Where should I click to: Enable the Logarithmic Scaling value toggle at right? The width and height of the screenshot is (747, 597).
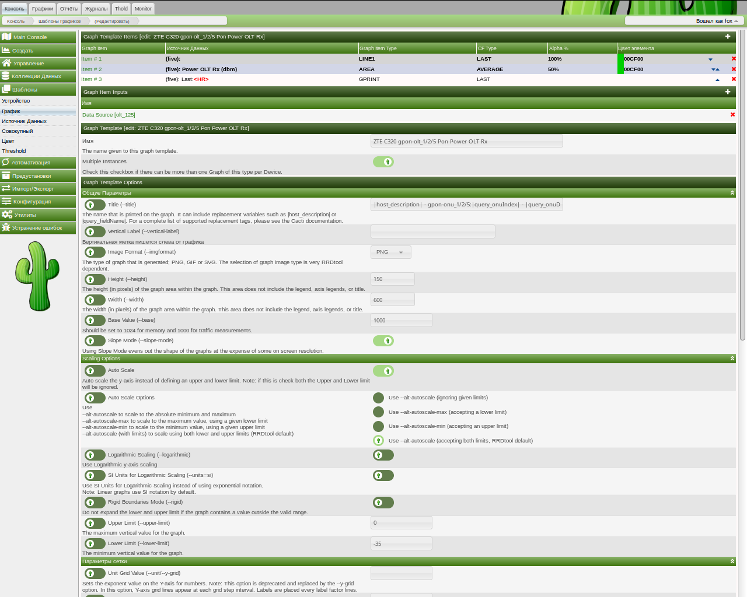(x=383, y=455)
